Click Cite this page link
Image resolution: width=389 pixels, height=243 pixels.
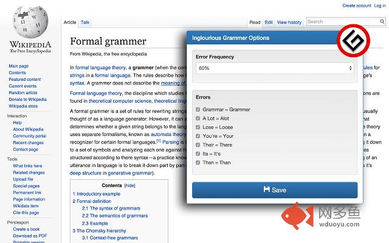26,213
